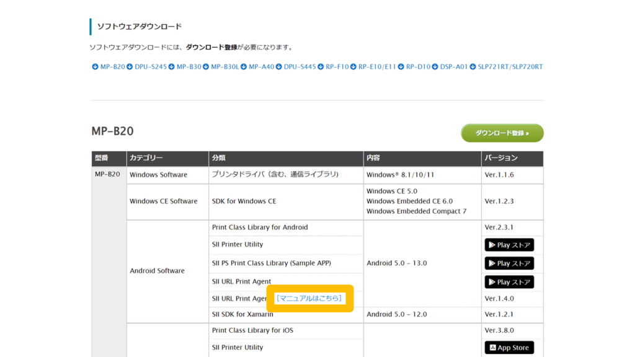The width and height of the screenshot is (635, 357).
Task: Click the MP-B20 section heading
Action: (x=113, y=131)
